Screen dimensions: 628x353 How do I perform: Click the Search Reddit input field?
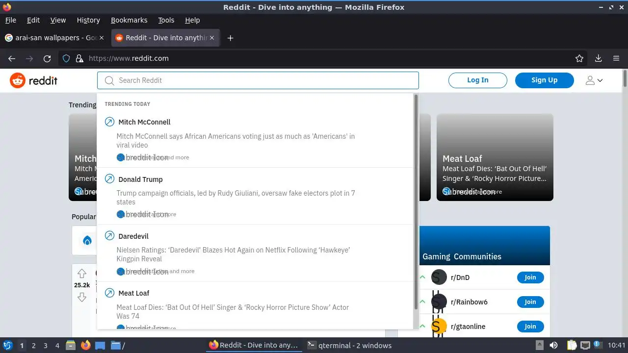(258, 80)
